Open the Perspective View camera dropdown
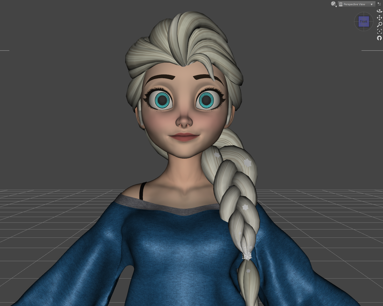 pyautogui.click(x=357, y=4)
